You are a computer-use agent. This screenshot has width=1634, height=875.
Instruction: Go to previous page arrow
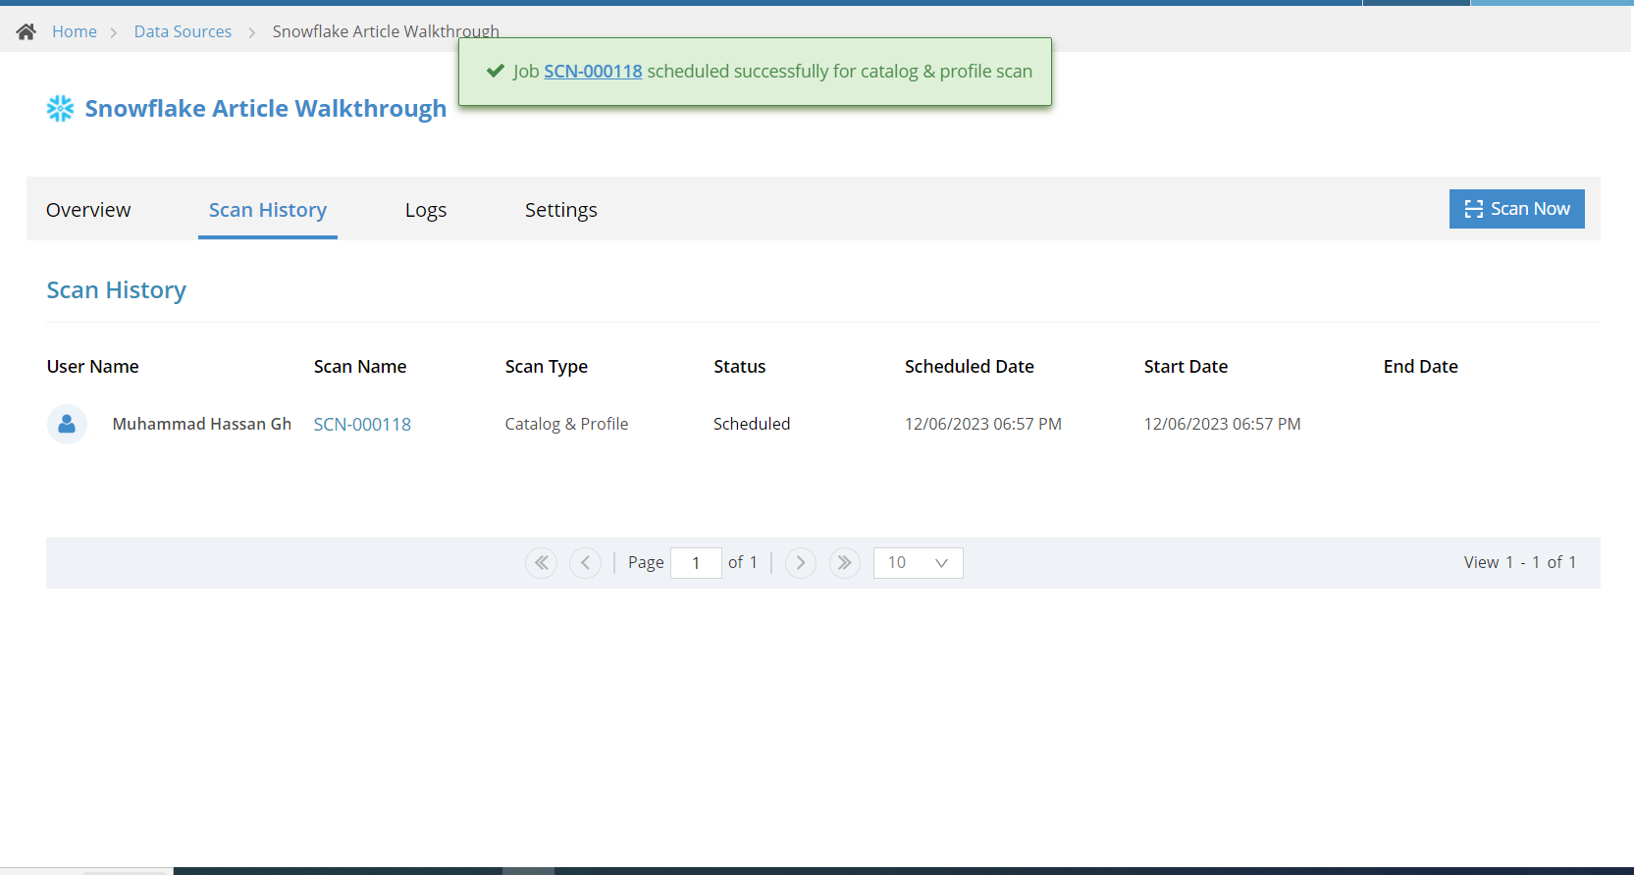pos(585,563)
